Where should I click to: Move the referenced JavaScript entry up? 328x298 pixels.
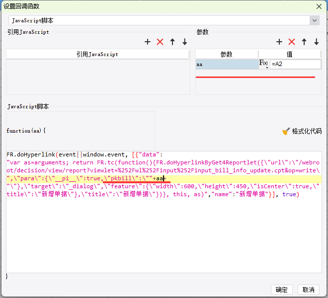coord(172,42)
